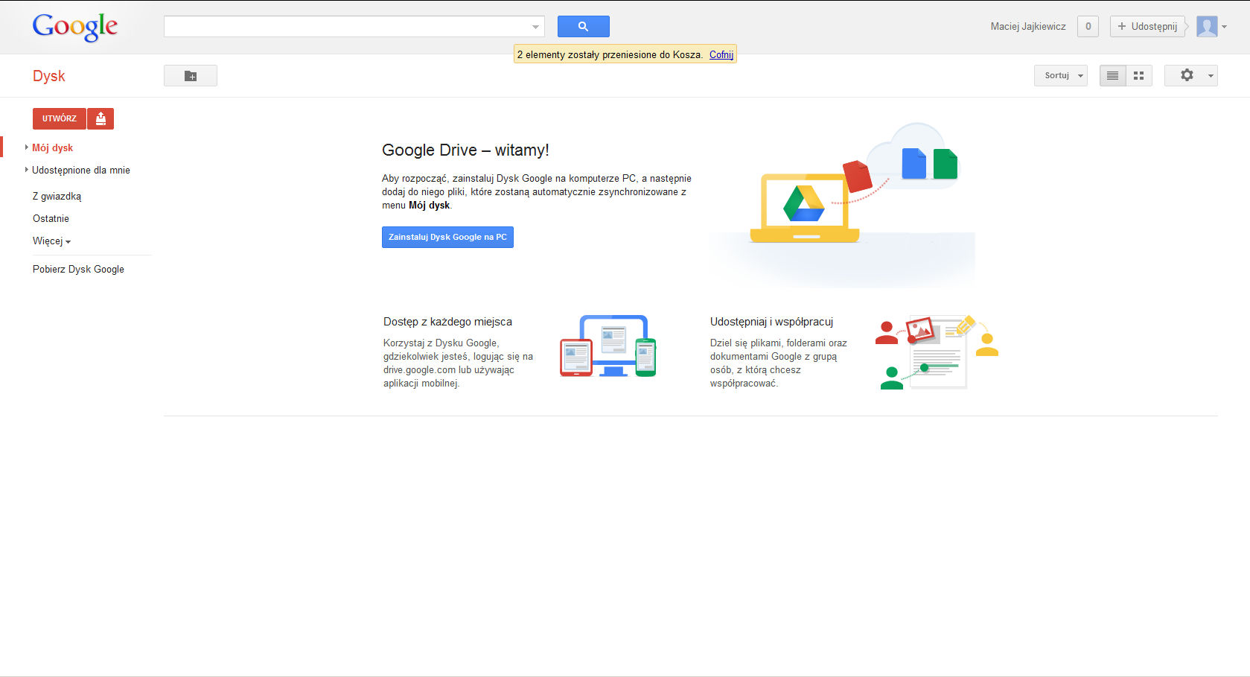Open the Ostatnie view
This screenshot has height=677, width=1250.
[x=51, y=218]
